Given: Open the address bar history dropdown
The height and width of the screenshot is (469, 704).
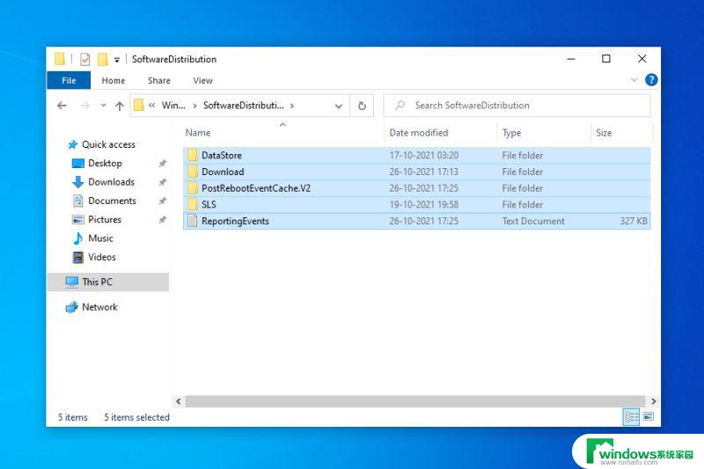Looking at the screenshot, I should (339, 106).
